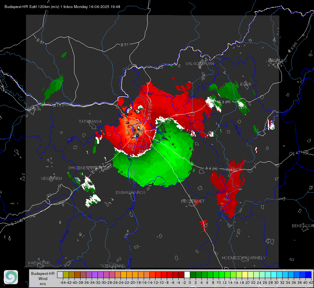Click the BUDAPEST city label on radar

coord(141,132)
